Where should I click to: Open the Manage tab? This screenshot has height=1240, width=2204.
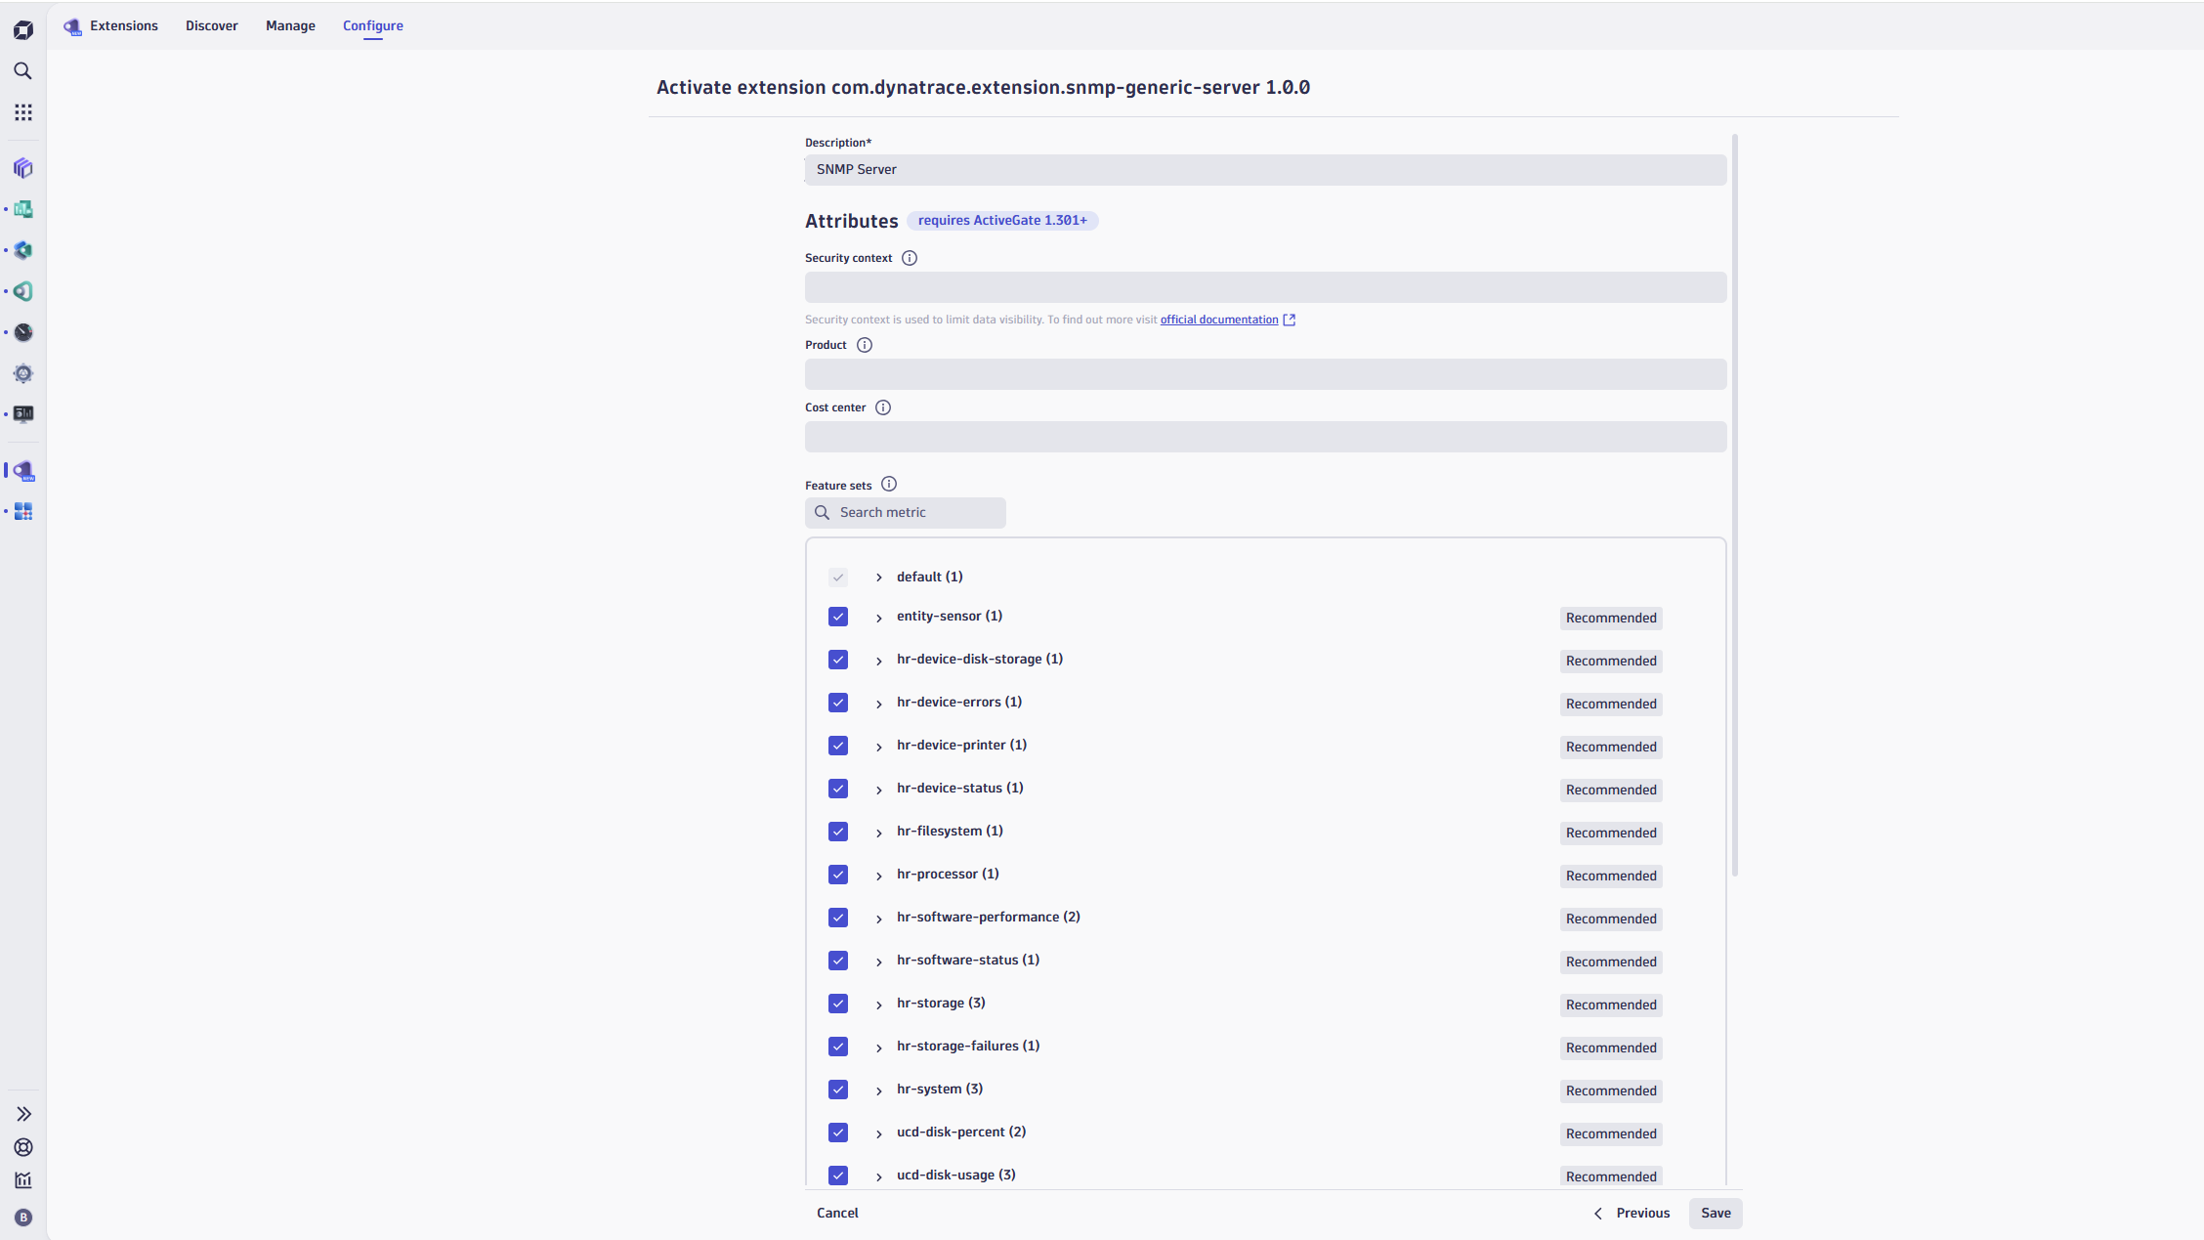[x=290, y=25]
